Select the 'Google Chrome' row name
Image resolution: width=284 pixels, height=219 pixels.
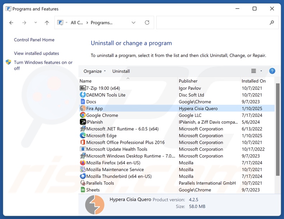[x=102, y=115]
